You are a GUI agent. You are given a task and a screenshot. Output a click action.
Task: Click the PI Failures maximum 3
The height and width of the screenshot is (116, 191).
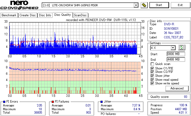coord(90,109)
